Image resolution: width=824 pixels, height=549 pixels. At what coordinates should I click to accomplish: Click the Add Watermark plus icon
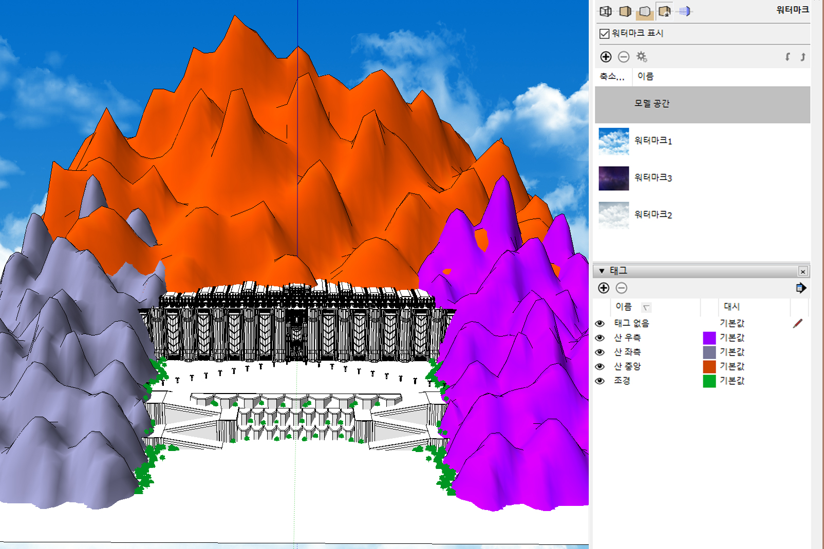[606, 57]
